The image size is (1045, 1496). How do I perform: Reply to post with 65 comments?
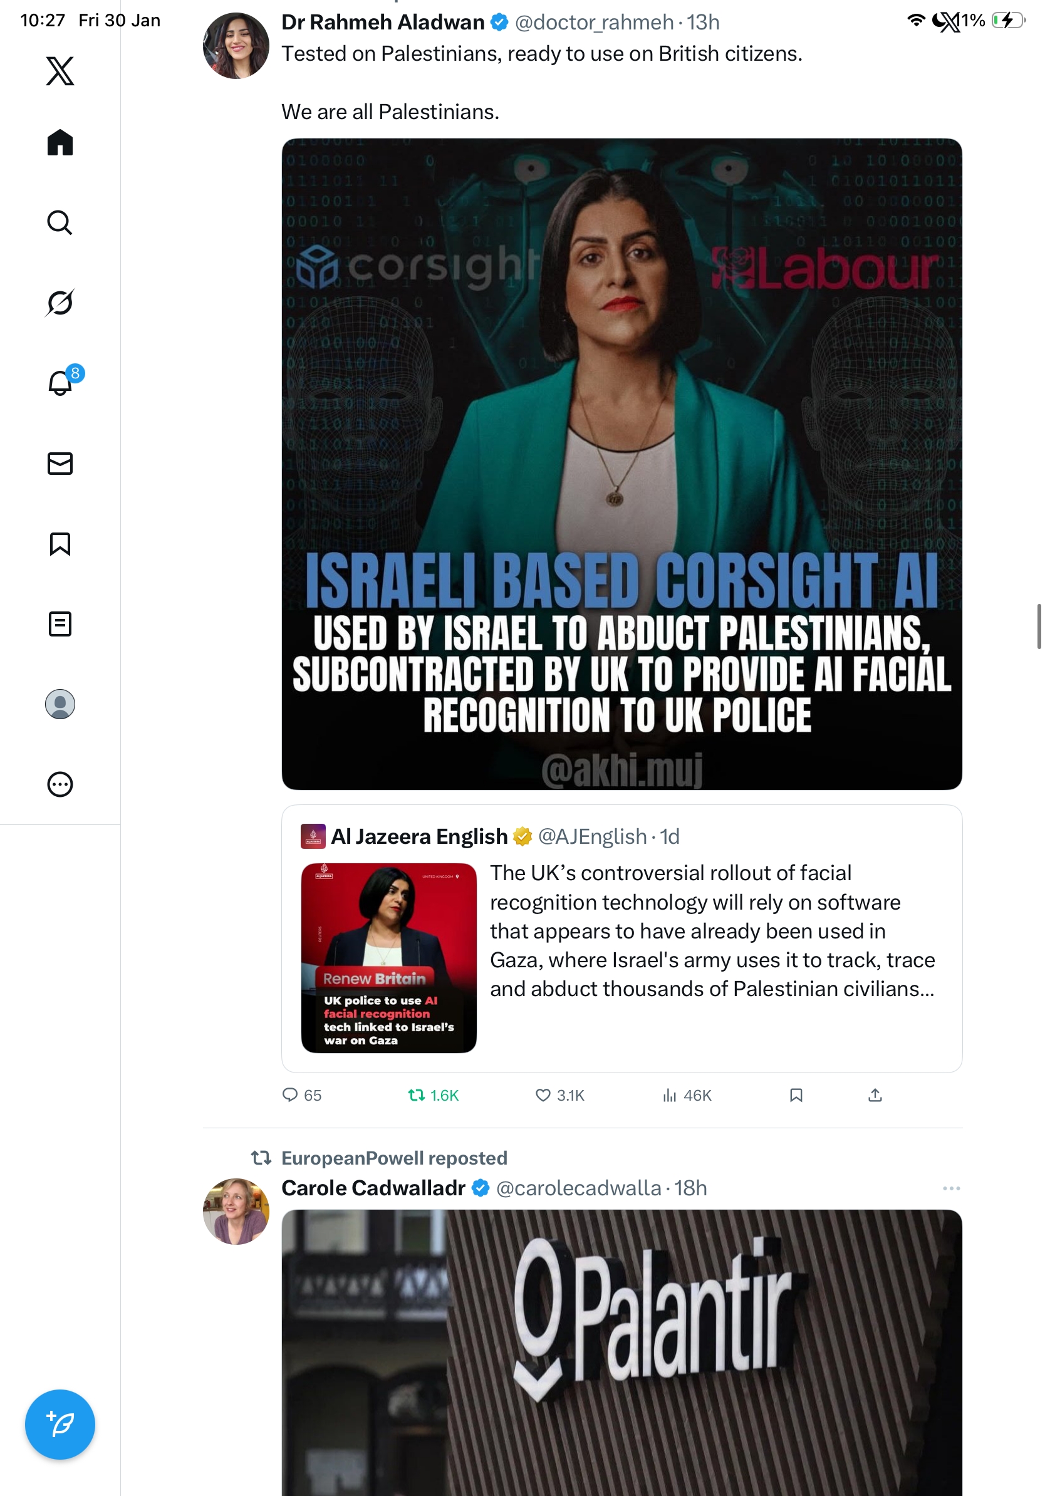click(301, 1095)
